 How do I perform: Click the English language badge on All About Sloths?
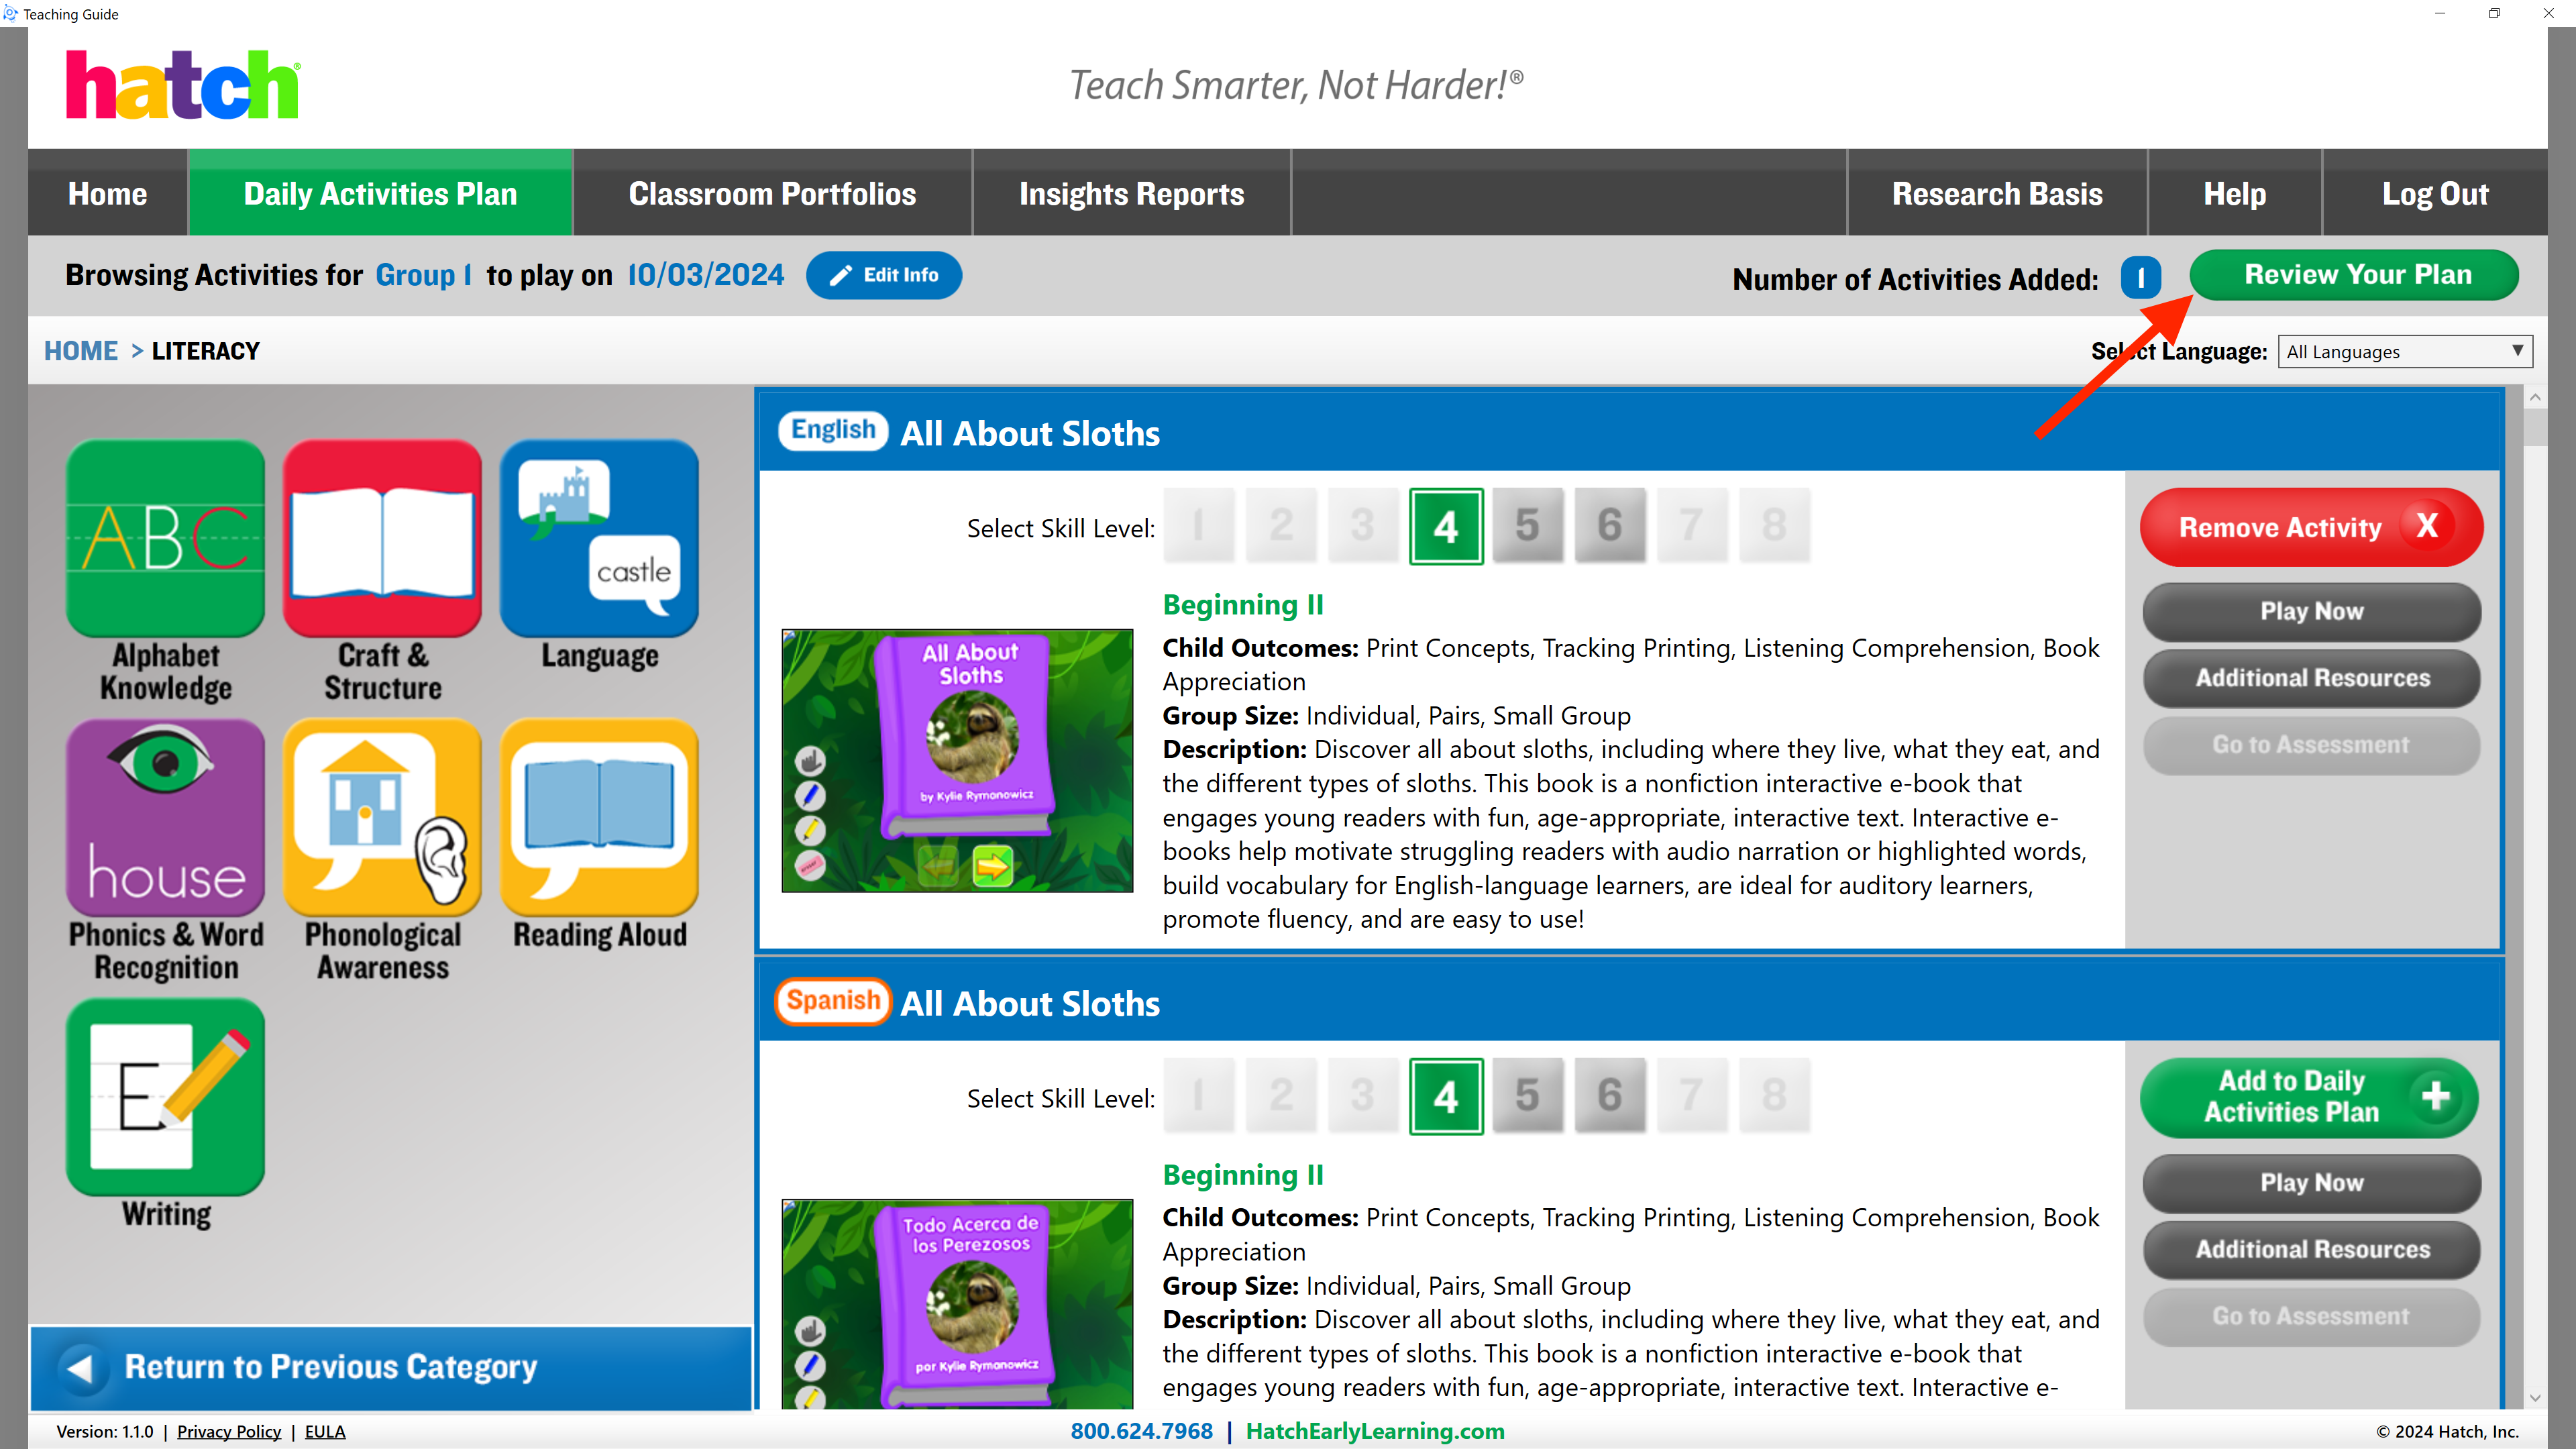pos(833,431)
